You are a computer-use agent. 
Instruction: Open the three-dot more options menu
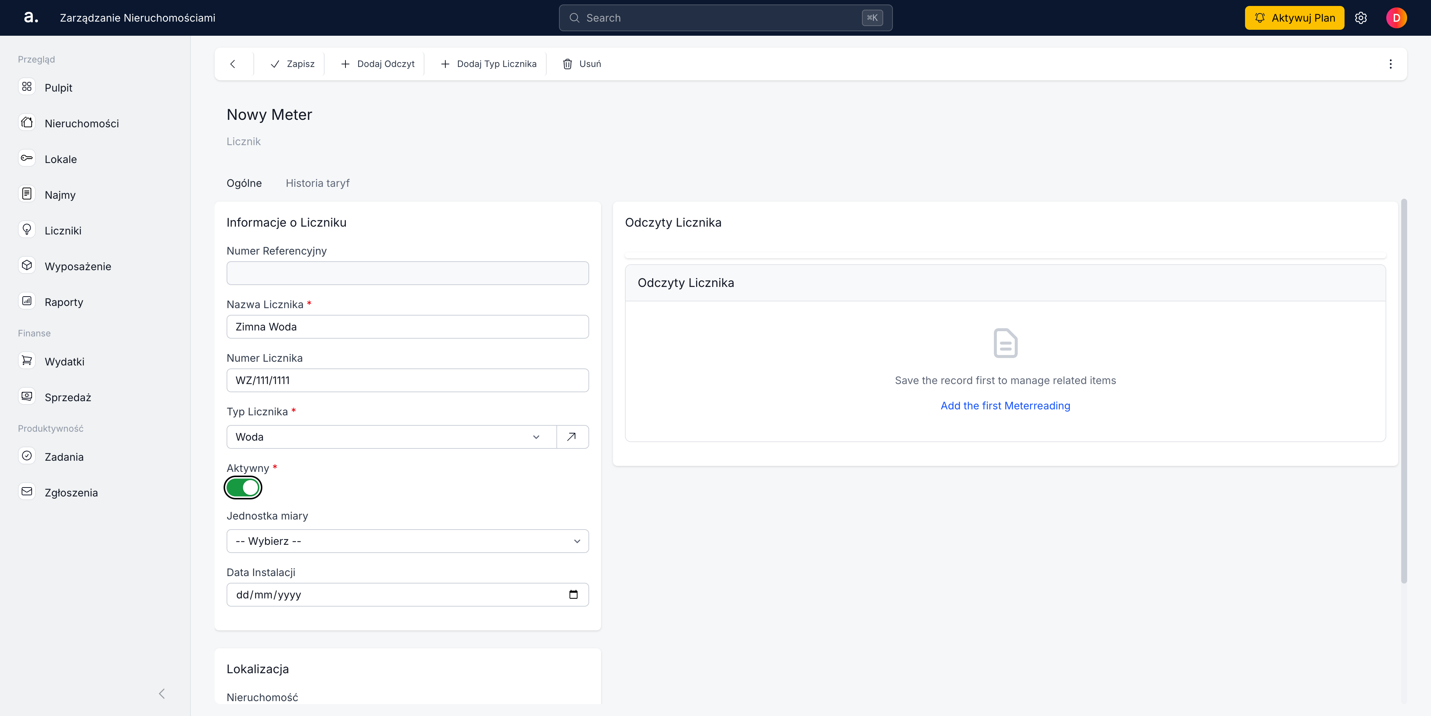[x=1390, y=64]
